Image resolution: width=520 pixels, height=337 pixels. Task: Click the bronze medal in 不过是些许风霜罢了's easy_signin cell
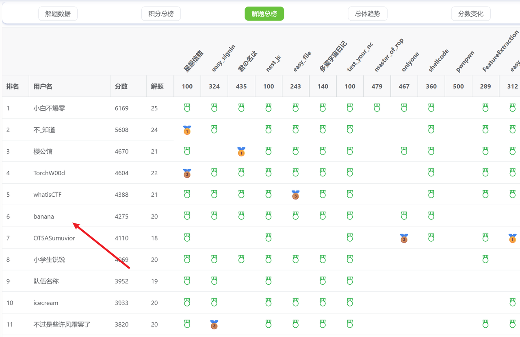214,324
